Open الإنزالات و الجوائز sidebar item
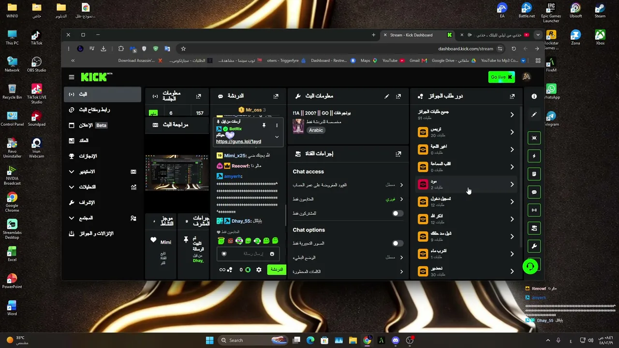This screenshot has height=348, width=619. tap(103, 233)
